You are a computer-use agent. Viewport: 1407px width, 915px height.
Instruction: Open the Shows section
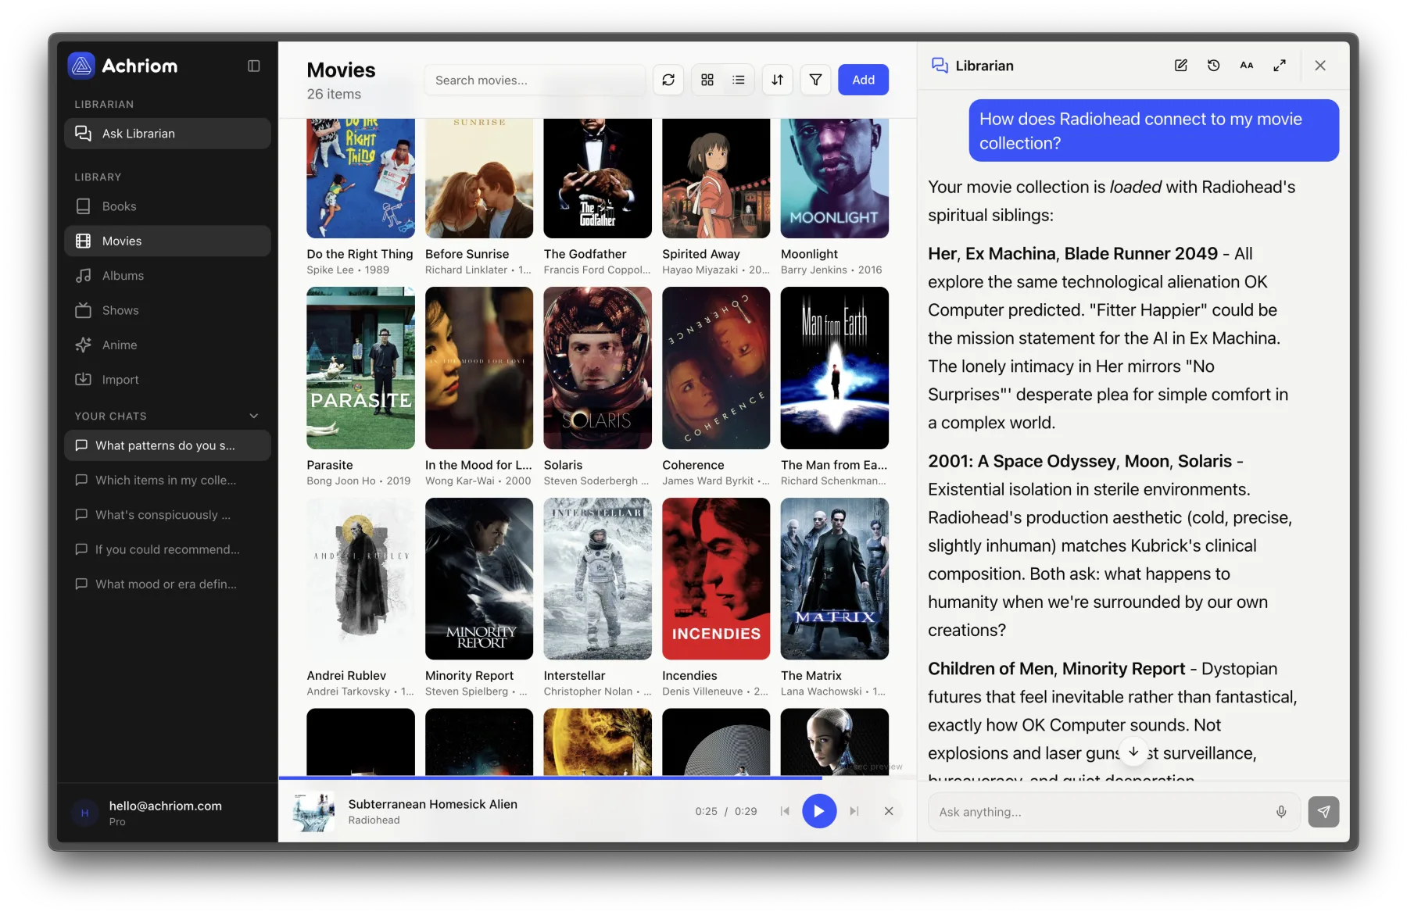click(167, 310)
